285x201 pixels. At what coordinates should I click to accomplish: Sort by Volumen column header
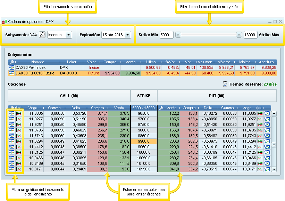click(205, 62)
